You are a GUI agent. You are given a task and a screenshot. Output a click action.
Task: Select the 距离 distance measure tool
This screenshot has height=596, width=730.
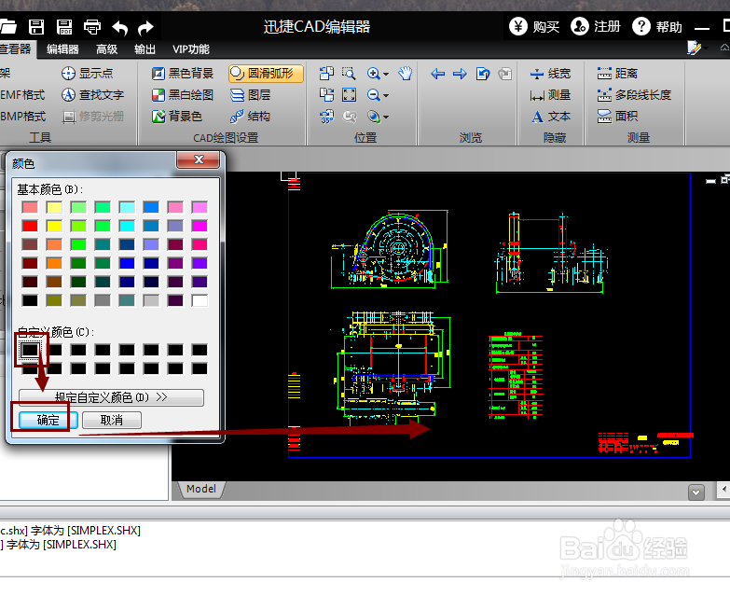coord(617,74)
